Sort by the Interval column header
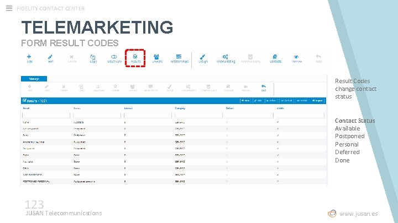This screenshot has height=223, width=398. pos(128,108)
